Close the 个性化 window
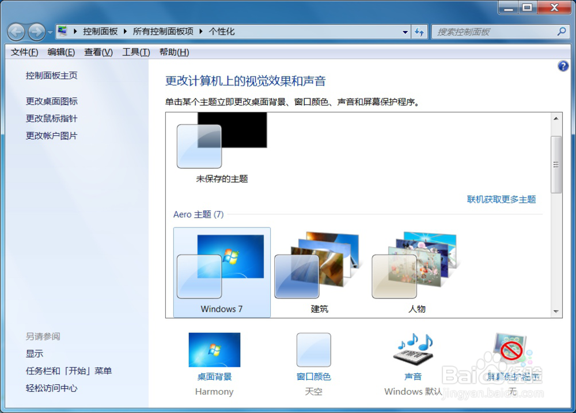Viewport: 576px width, 413px height. [554, 7]
